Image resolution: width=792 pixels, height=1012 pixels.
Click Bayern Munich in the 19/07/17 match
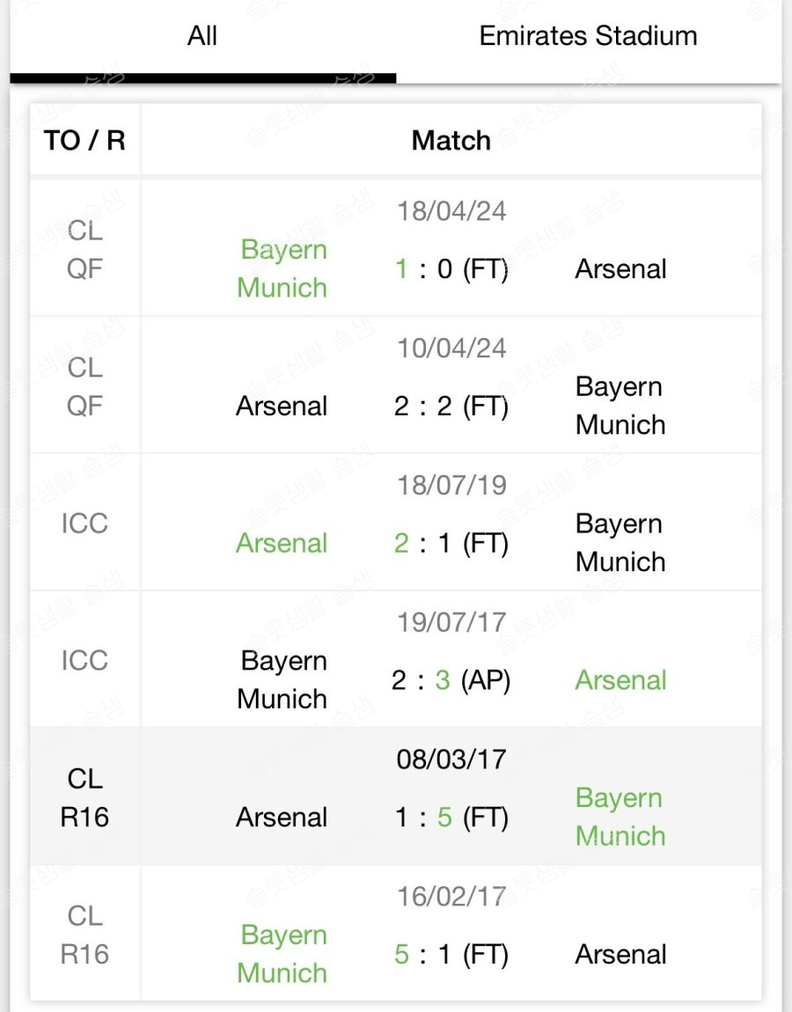(282, 680)
